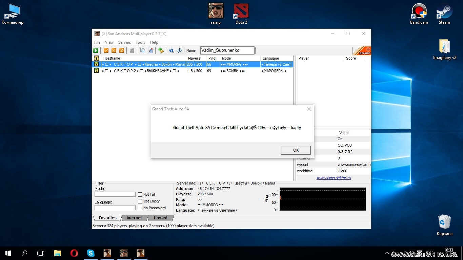Click the orange X Delete Server icon

pos(114,50)
